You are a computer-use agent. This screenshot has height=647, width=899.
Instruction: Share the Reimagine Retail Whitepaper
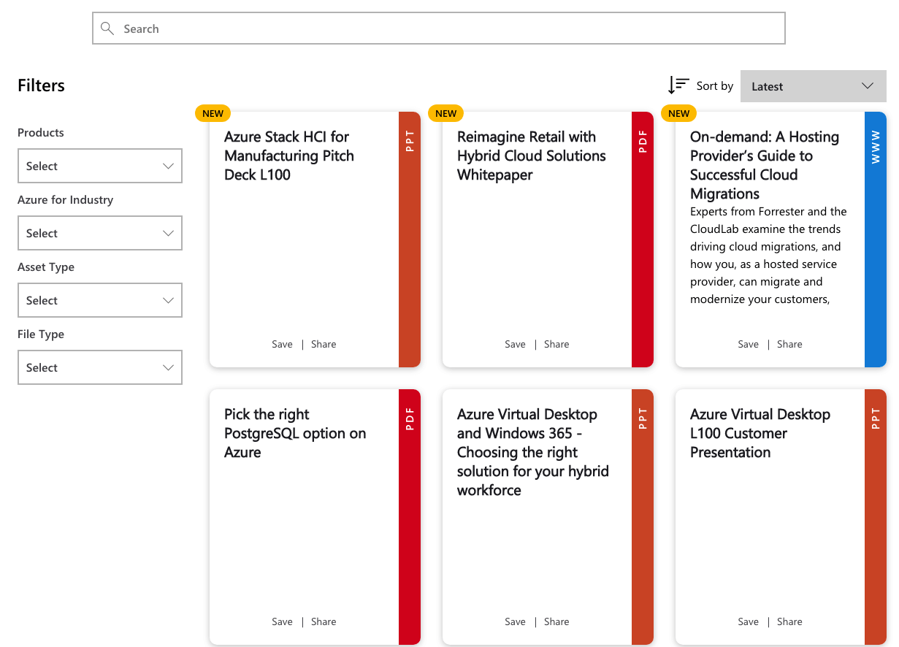click(x=556, y=344)
